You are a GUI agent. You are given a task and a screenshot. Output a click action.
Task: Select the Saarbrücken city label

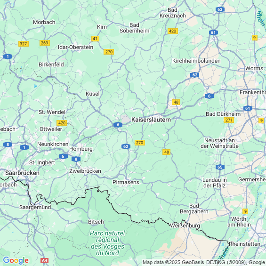coord(22,173)
